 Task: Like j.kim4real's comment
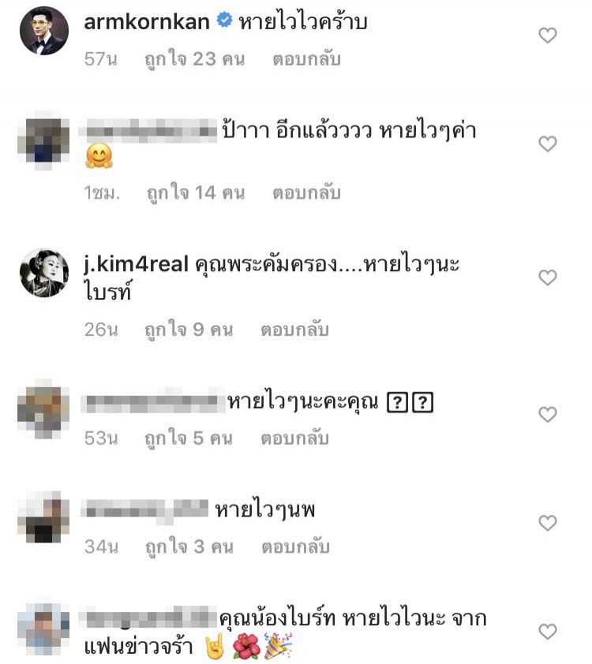coord(548,278)
